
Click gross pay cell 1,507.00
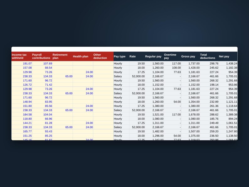point(190,131)
